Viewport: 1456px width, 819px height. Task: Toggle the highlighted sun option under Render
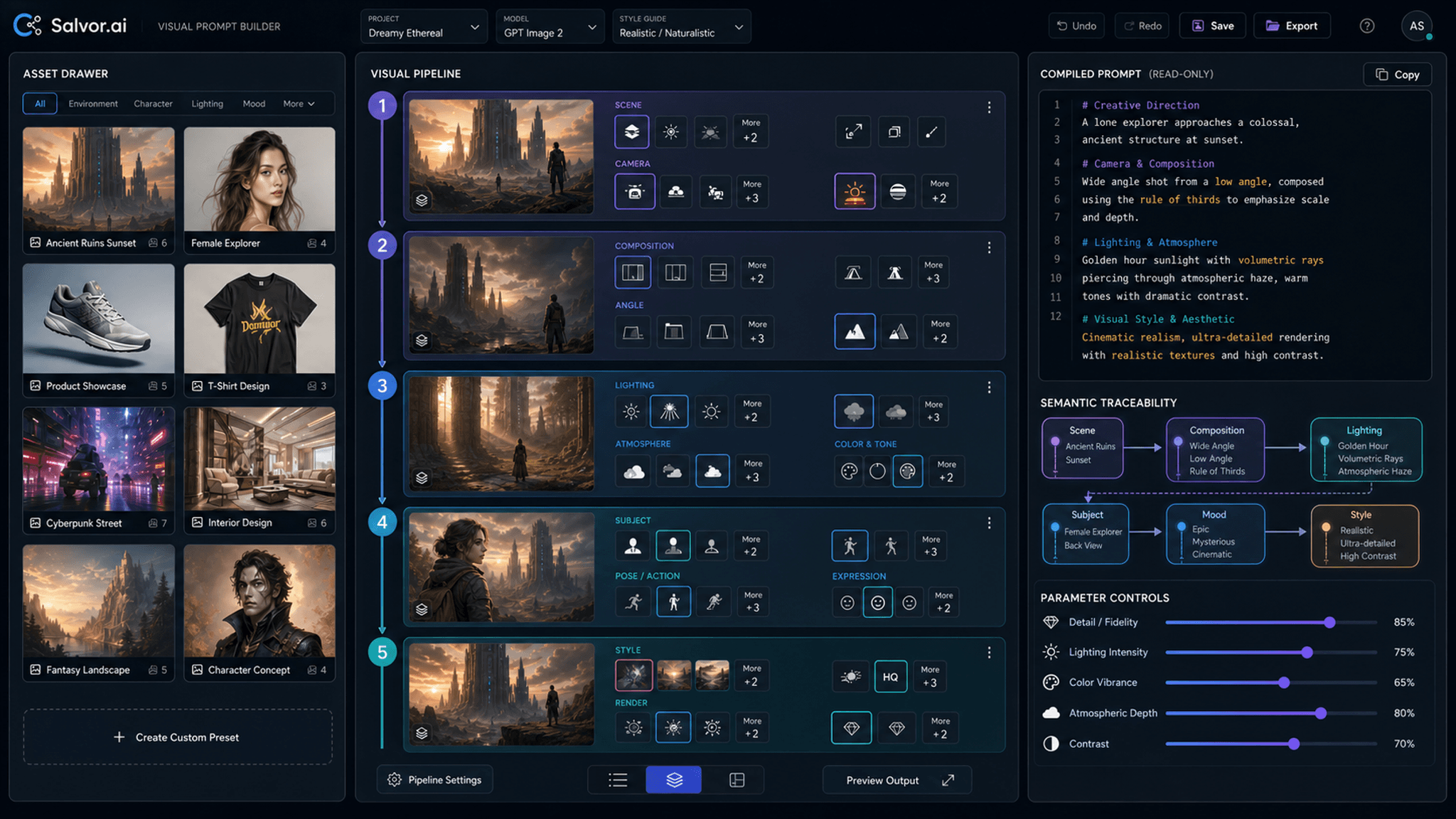click(673, 727)
